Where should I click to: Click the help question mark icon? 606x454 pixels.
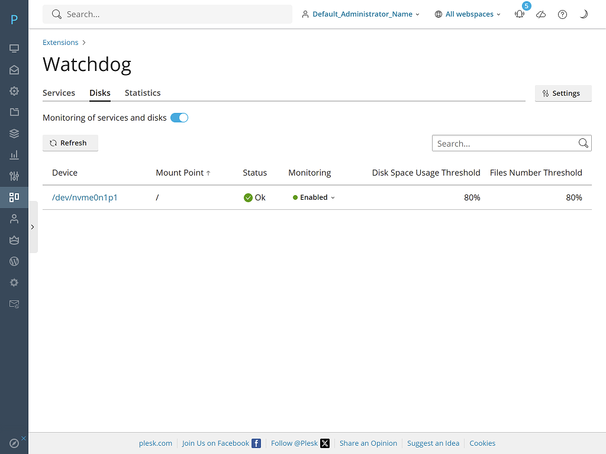[562, 14]
